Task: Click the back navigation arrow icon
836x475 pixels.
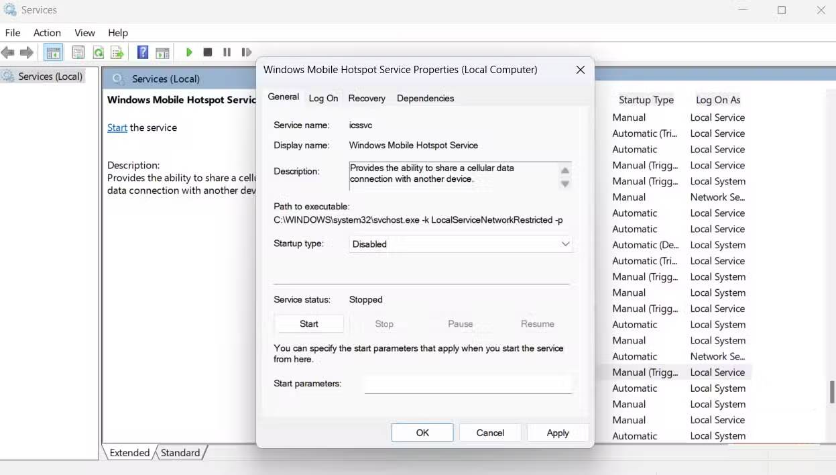Action: (x=8, y=52)
